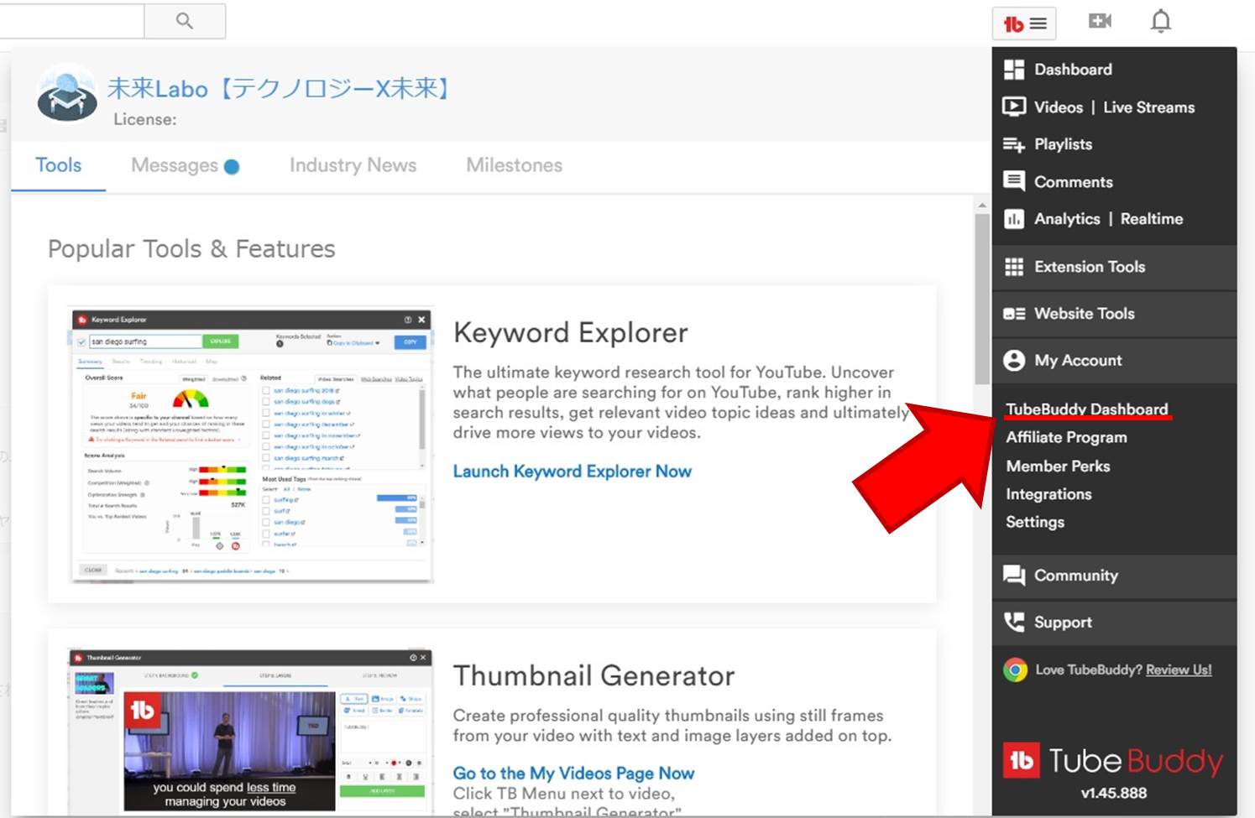Click the 未来Labo channel avatar
The width and height of the screenshot is (1255, 818).
[x=67, y=95]
